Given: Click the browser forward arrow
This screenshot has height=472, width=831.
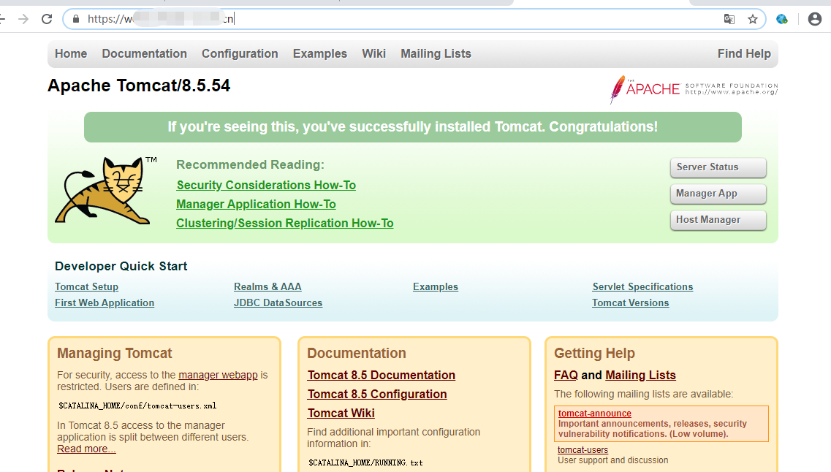Looking at the screenshot, I should pos(23,20).
